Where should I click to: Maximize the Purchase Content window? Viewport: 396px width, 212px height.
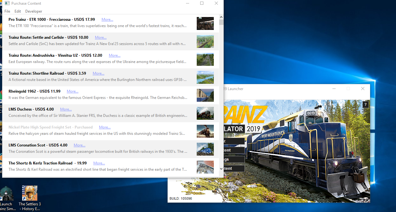[x=202, y=3]
